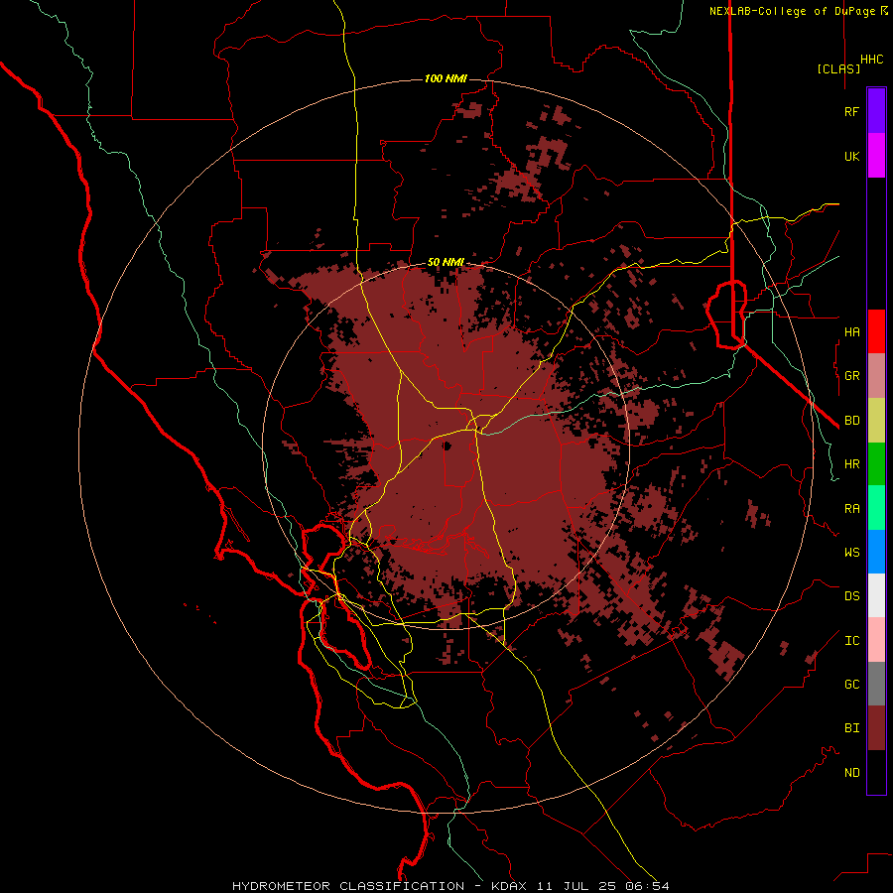Select the GR legend color block
This screenshot has width=893, height=893.
click(x=876, y=376)
